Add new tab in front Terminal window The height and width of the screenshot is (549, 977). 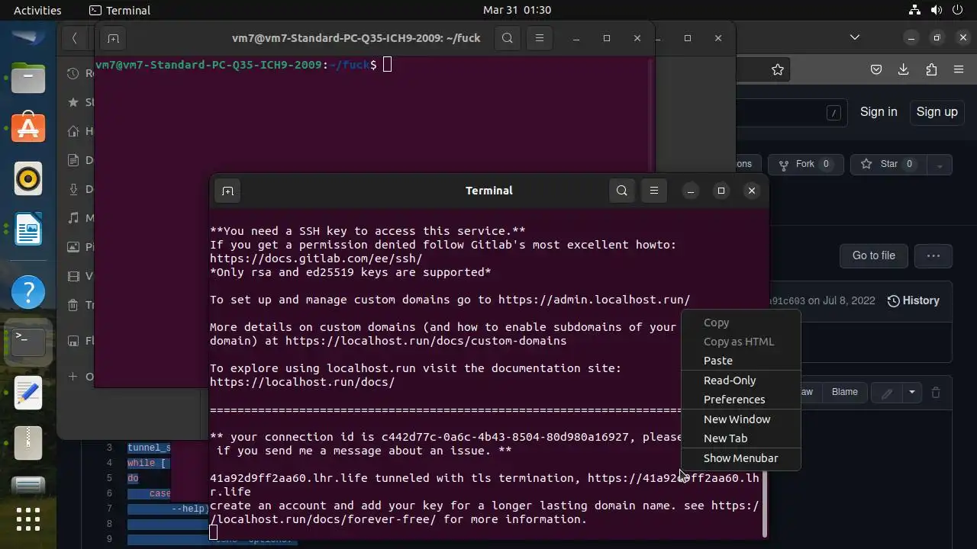click(x=227, y=191)
